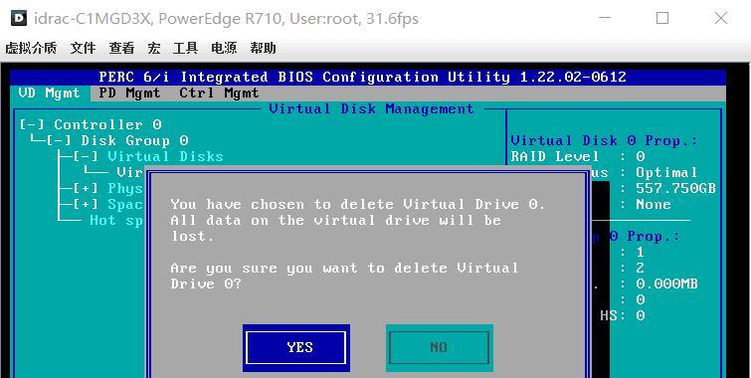Image resolution: width=751 pixels, height=378 pixels.
Task: Open the 文件 menu
Action: coord(84,48)
